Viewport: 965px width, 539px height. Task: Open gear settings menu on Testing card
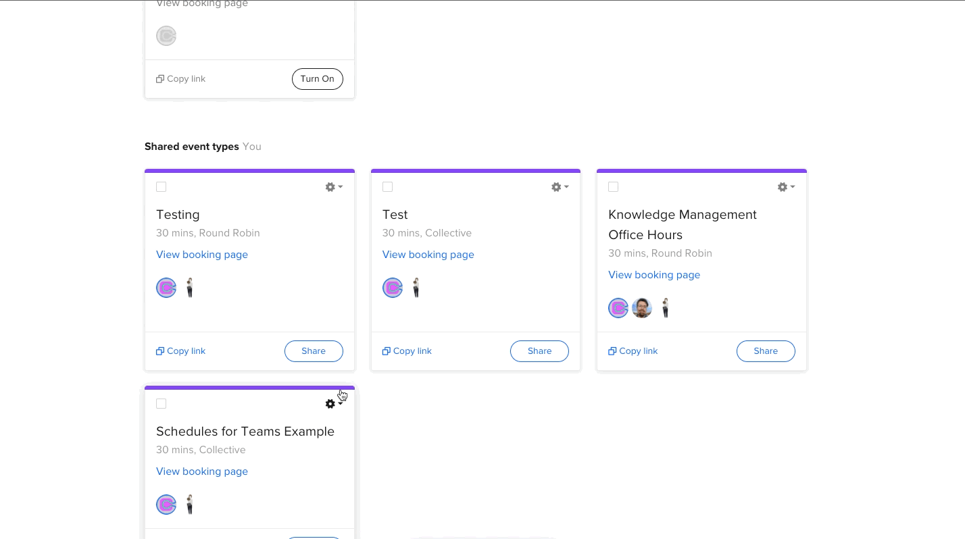(333, 187)
